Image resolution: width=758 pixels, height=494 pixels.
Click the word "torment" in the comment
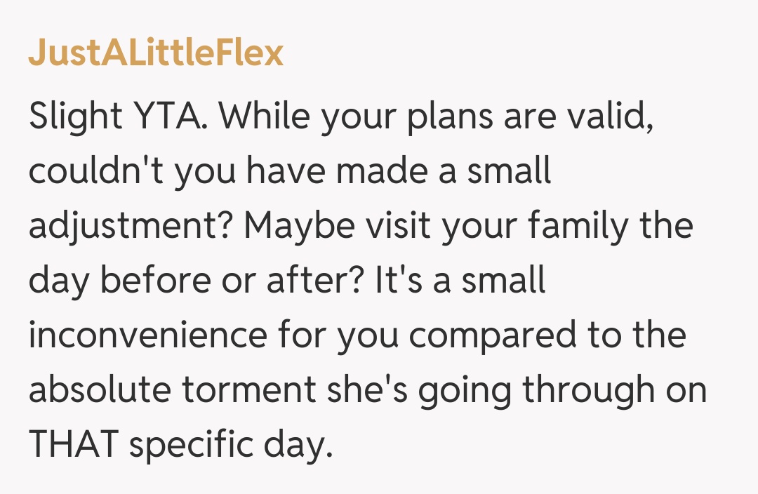pyautogui.click(x=251, y=390)
